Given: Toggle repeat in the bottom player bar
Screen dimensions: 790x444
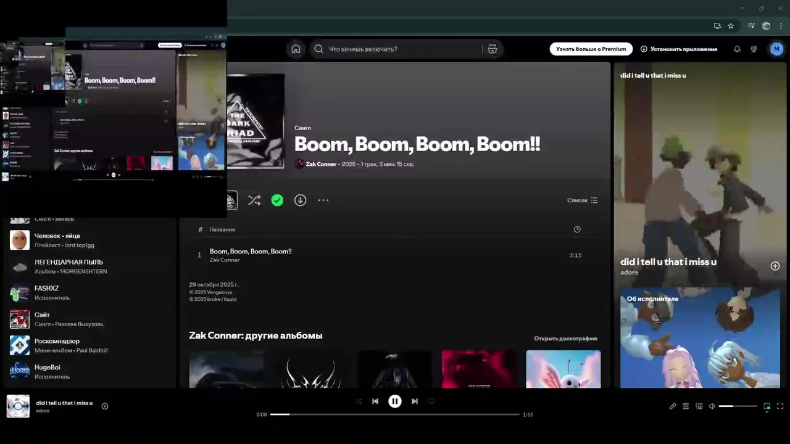Looking at the screenshot, I should click(431, 401).
